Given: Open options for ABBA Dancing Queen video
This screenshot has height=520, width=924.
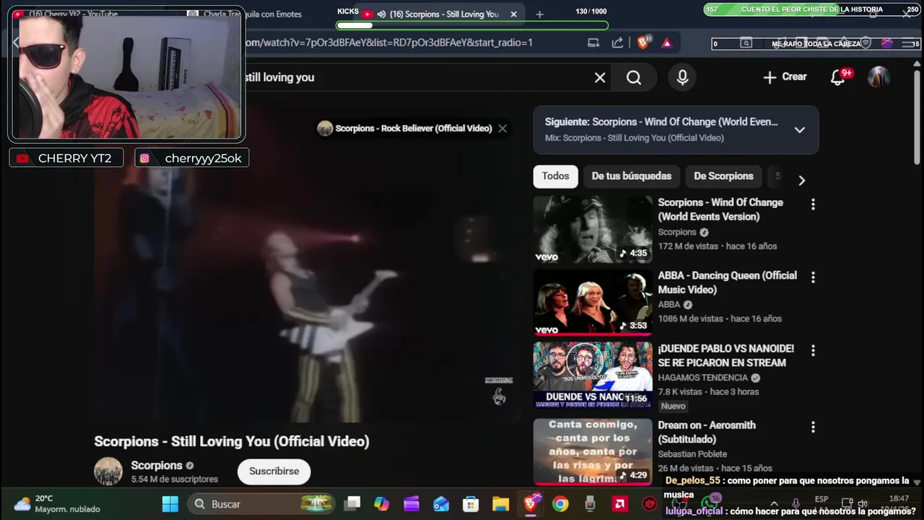Looking at the screenshot, I should [x=813, y=277].
